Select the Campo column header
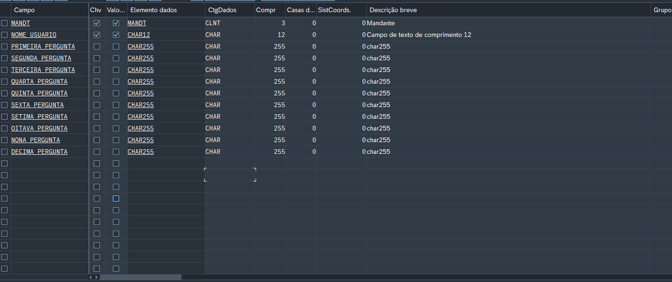The width and height of the screenshot is (672, 282). coord(24,10)
